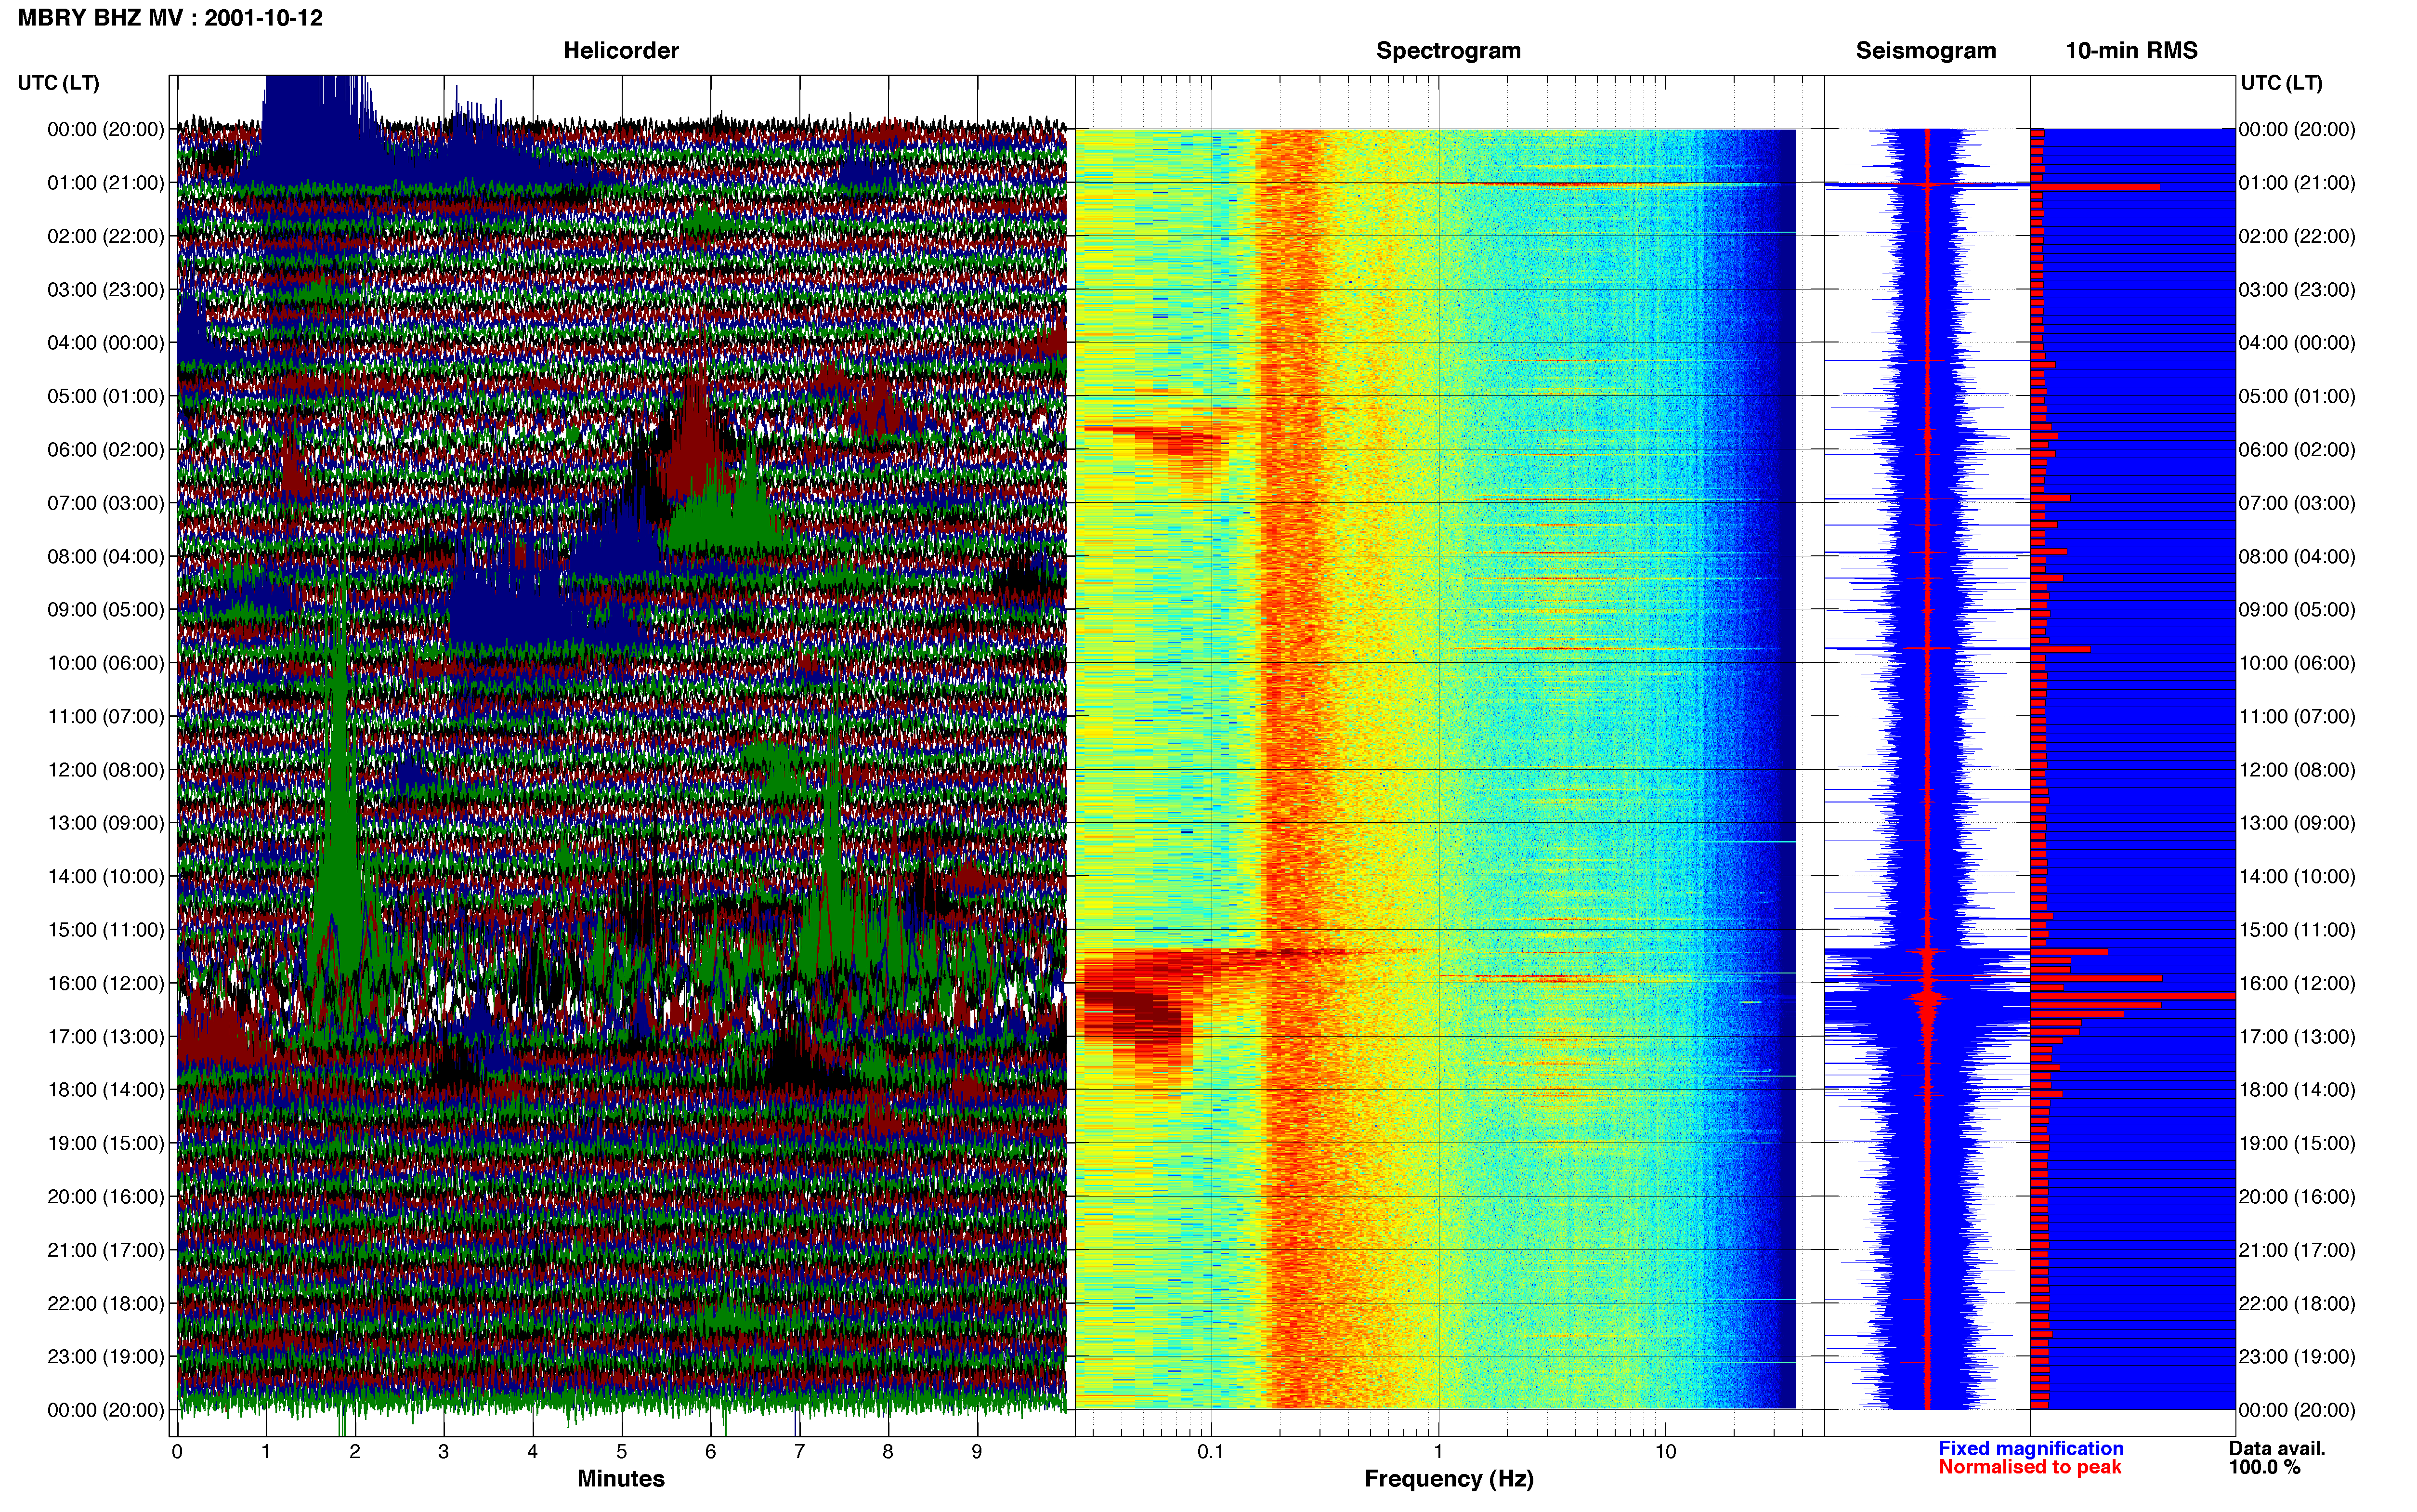The image size is (2417, 1512).
Task: Click the 1 Hz frequency tick label
Action: pyautogui.click(x=1438, y=1452)
